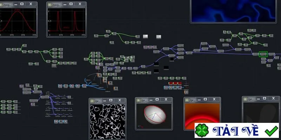Click the app icon of the sphere viewer
Viewport: 281px width, 140px height.
pos(138,100)
